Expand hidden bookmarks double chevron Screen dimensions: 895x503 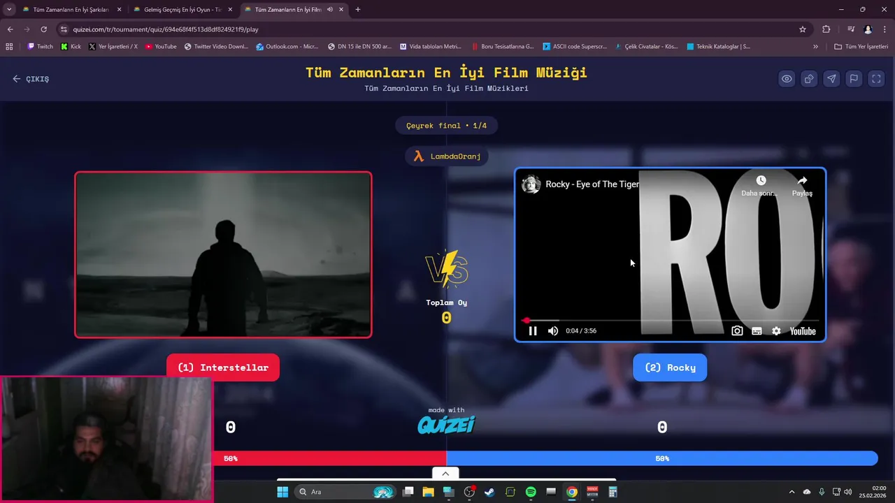coord(815,47)
